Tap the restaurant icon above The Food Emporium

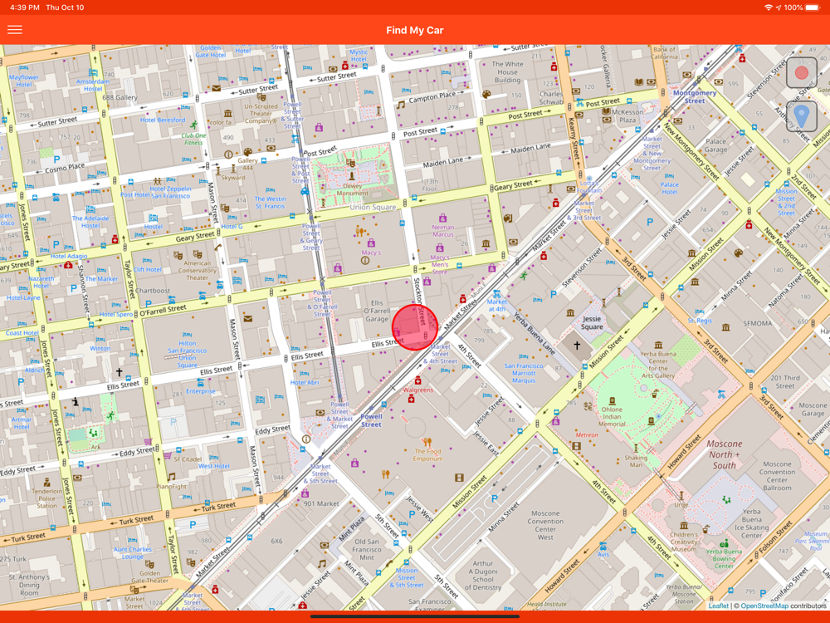[427, 441]
